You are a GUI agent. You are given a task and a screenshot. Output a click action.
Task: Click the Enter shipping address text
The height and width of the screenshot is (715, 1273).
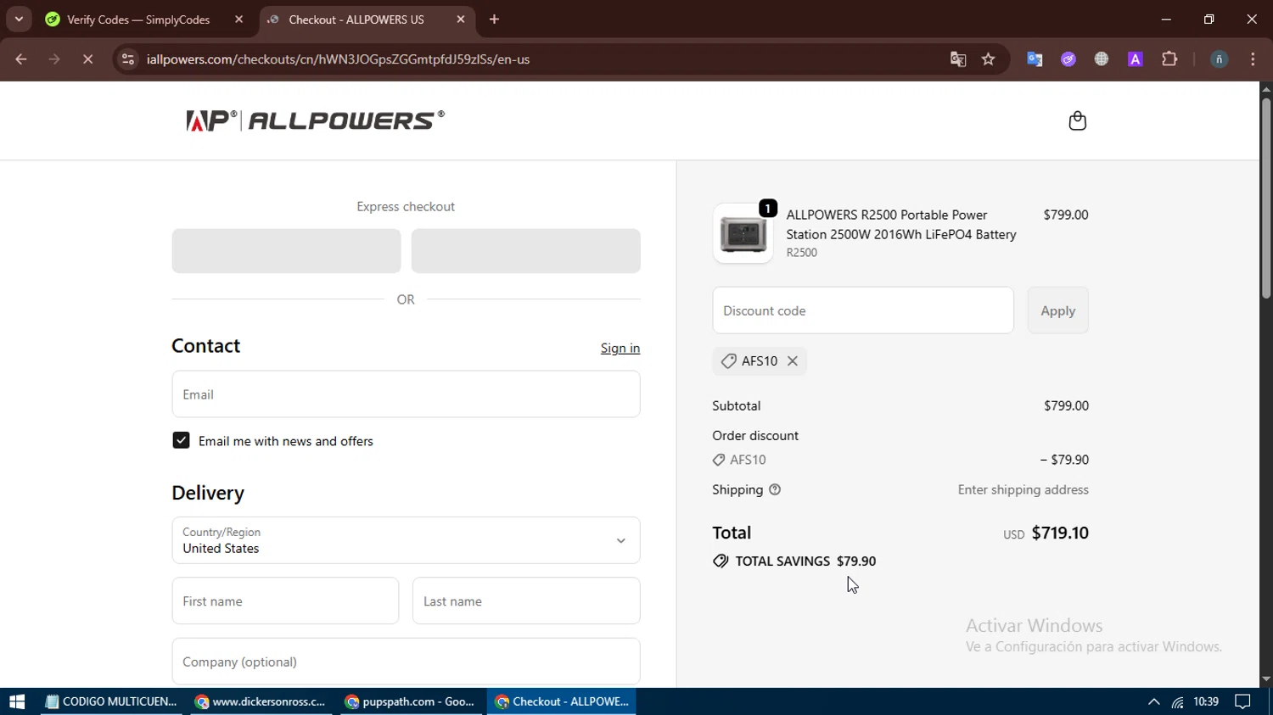pos(1023,489)
